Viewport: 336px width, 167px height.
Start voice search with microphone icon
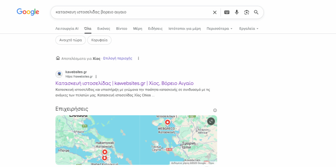pos(237,12)
